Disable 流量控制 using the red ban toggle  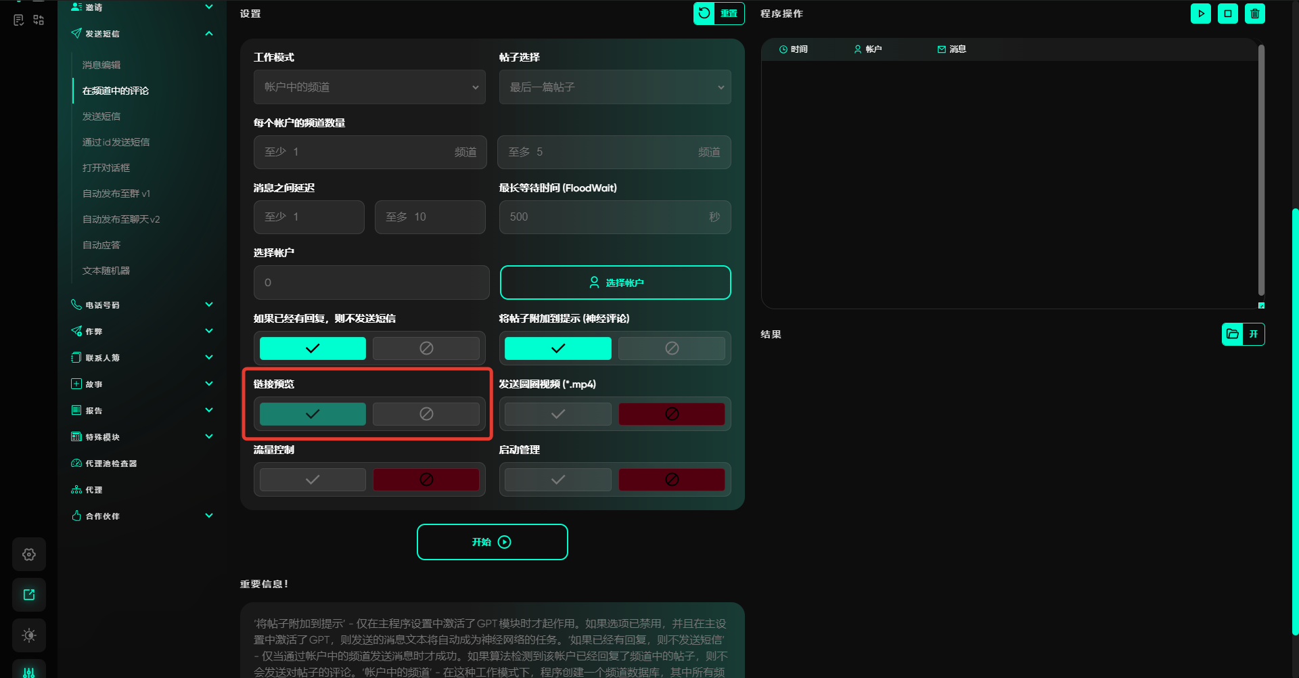(426, 480)
